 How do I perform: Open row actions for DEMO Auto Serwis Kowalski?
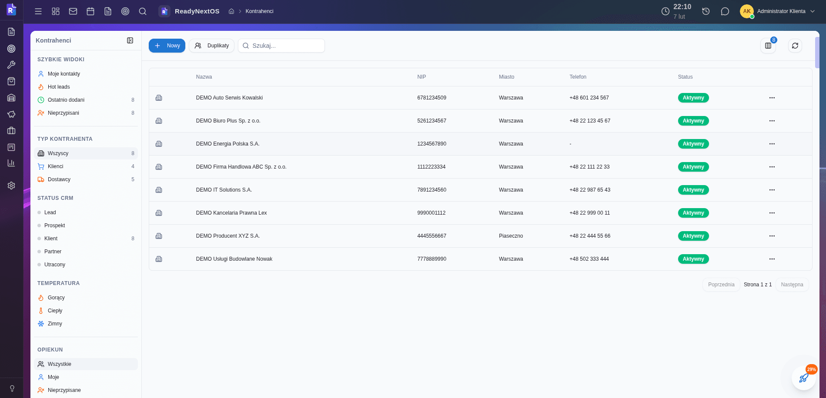772,98
